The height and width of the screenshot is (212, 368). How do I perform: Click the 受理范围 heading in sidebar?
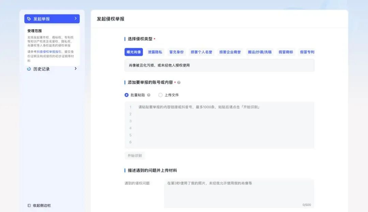(34, 31)
